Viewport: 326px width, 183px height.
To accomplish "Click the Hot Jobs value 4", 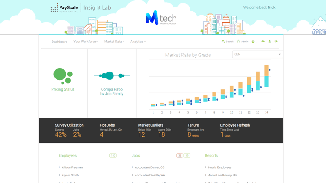I will (x=102, y=135).
